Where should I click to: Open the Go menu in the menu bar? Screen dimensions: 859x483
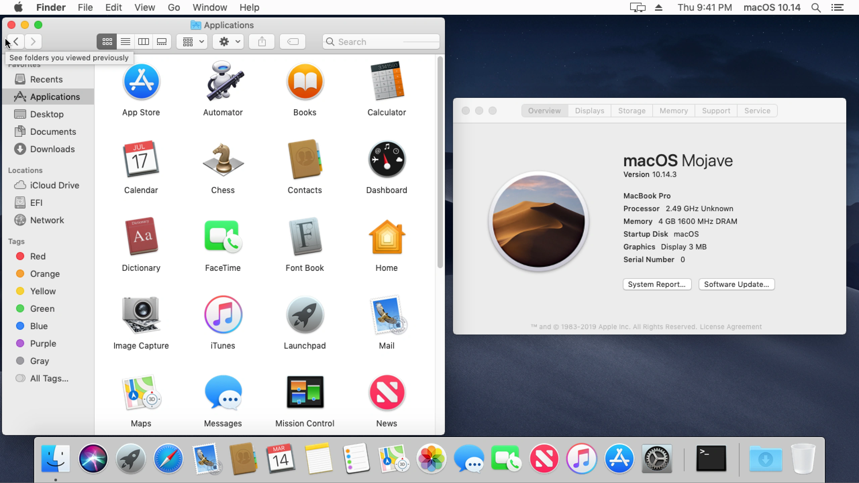pos(173,7)
